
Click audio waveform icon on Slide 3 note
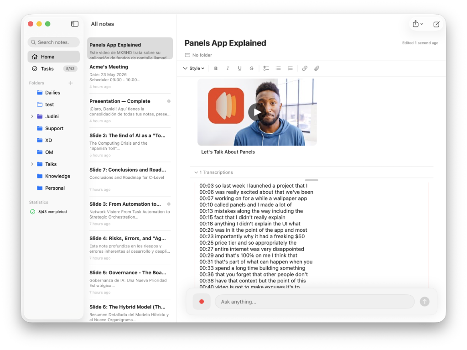click(x=169, y=204)
